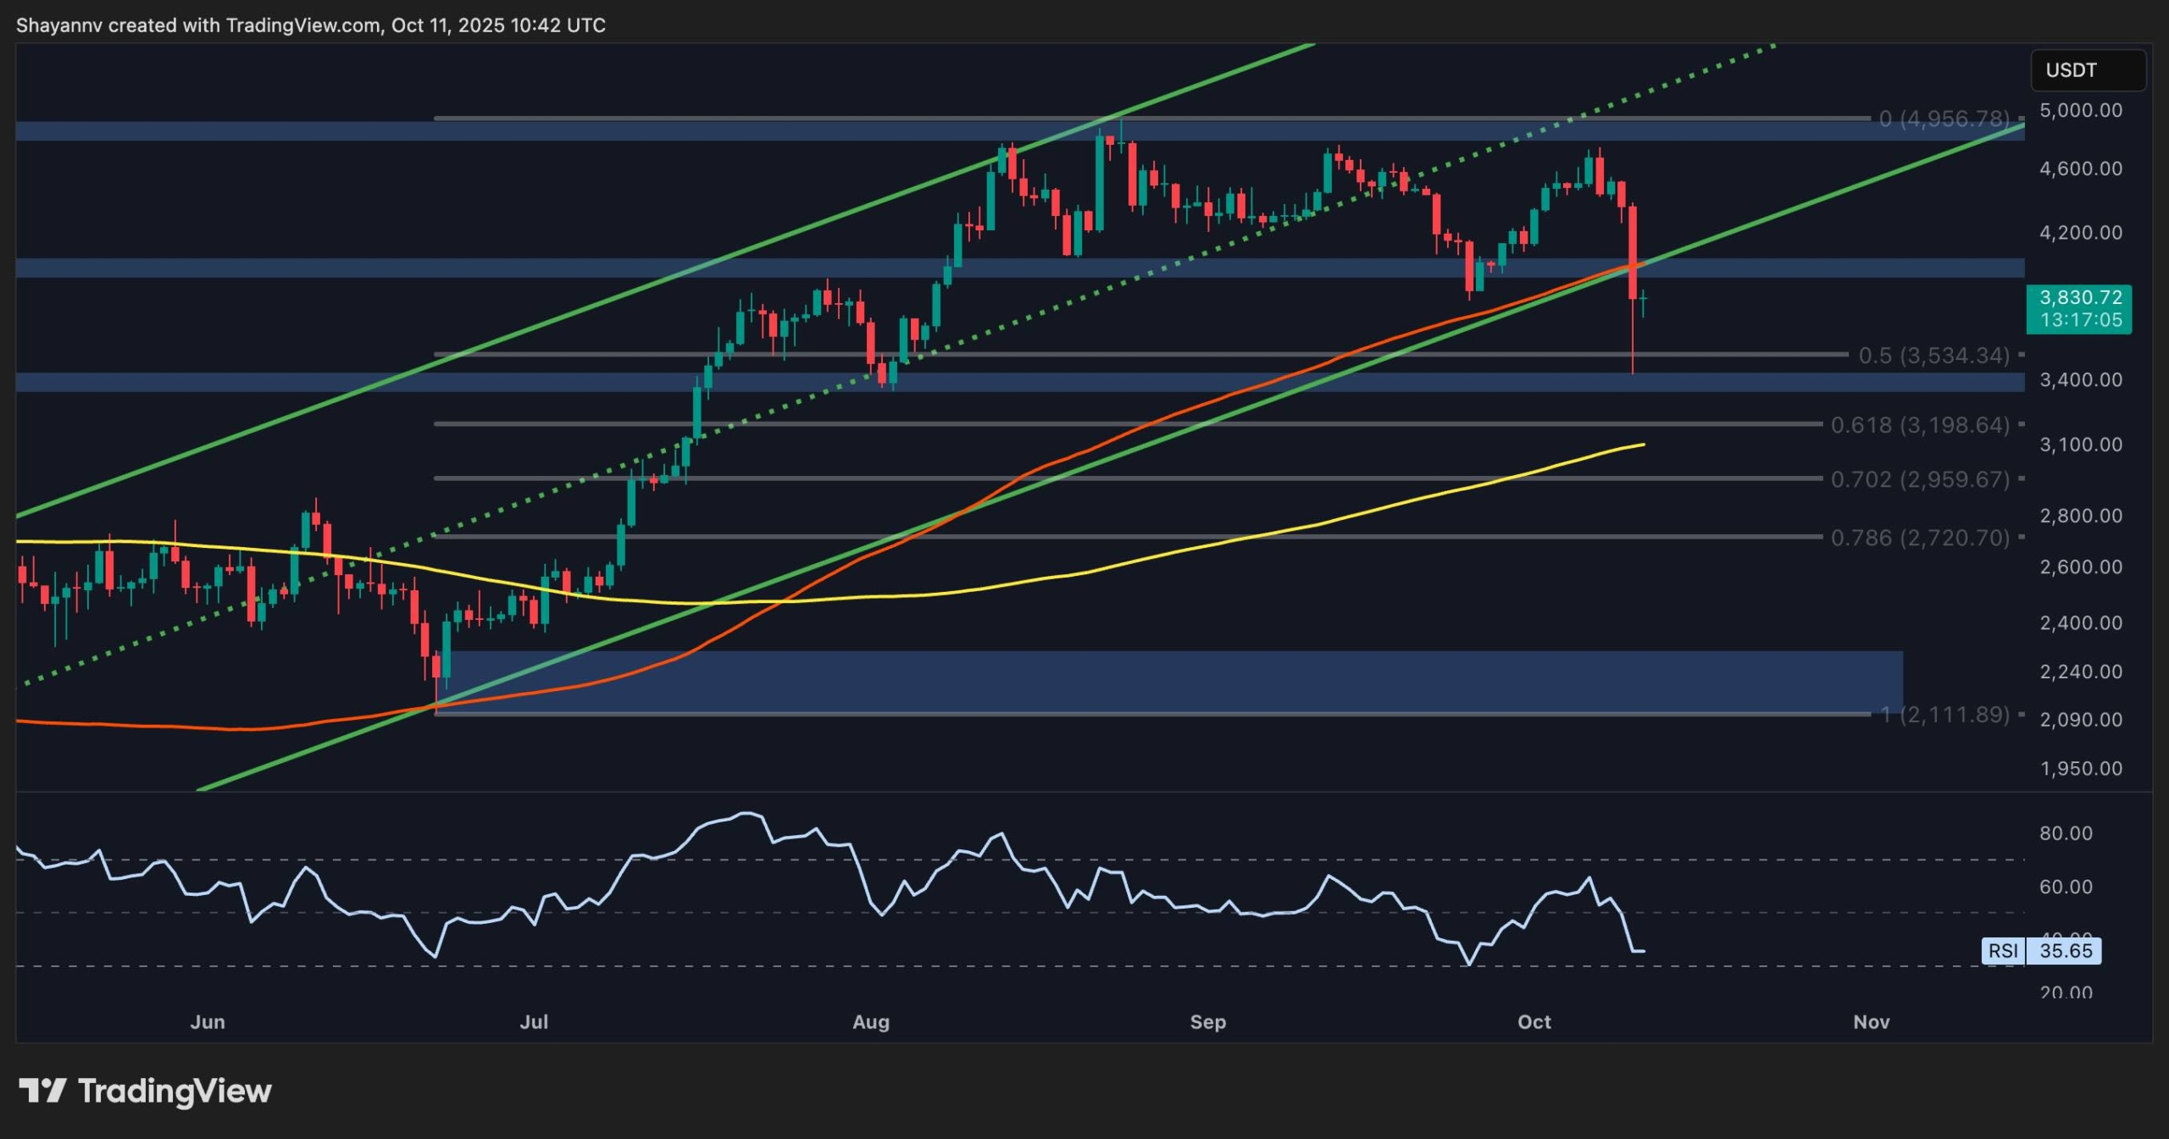This screenshot has width=2169, height=1139.
Task: Select the Aug label on the time axis
Action: [x=870, y=1022]
